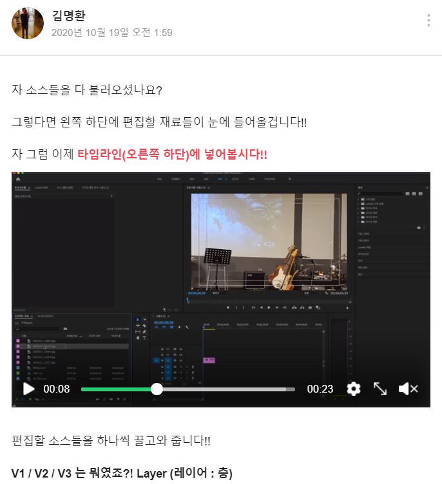
Task: Click the Lumetri tab in Source panel
Action: 43,187
